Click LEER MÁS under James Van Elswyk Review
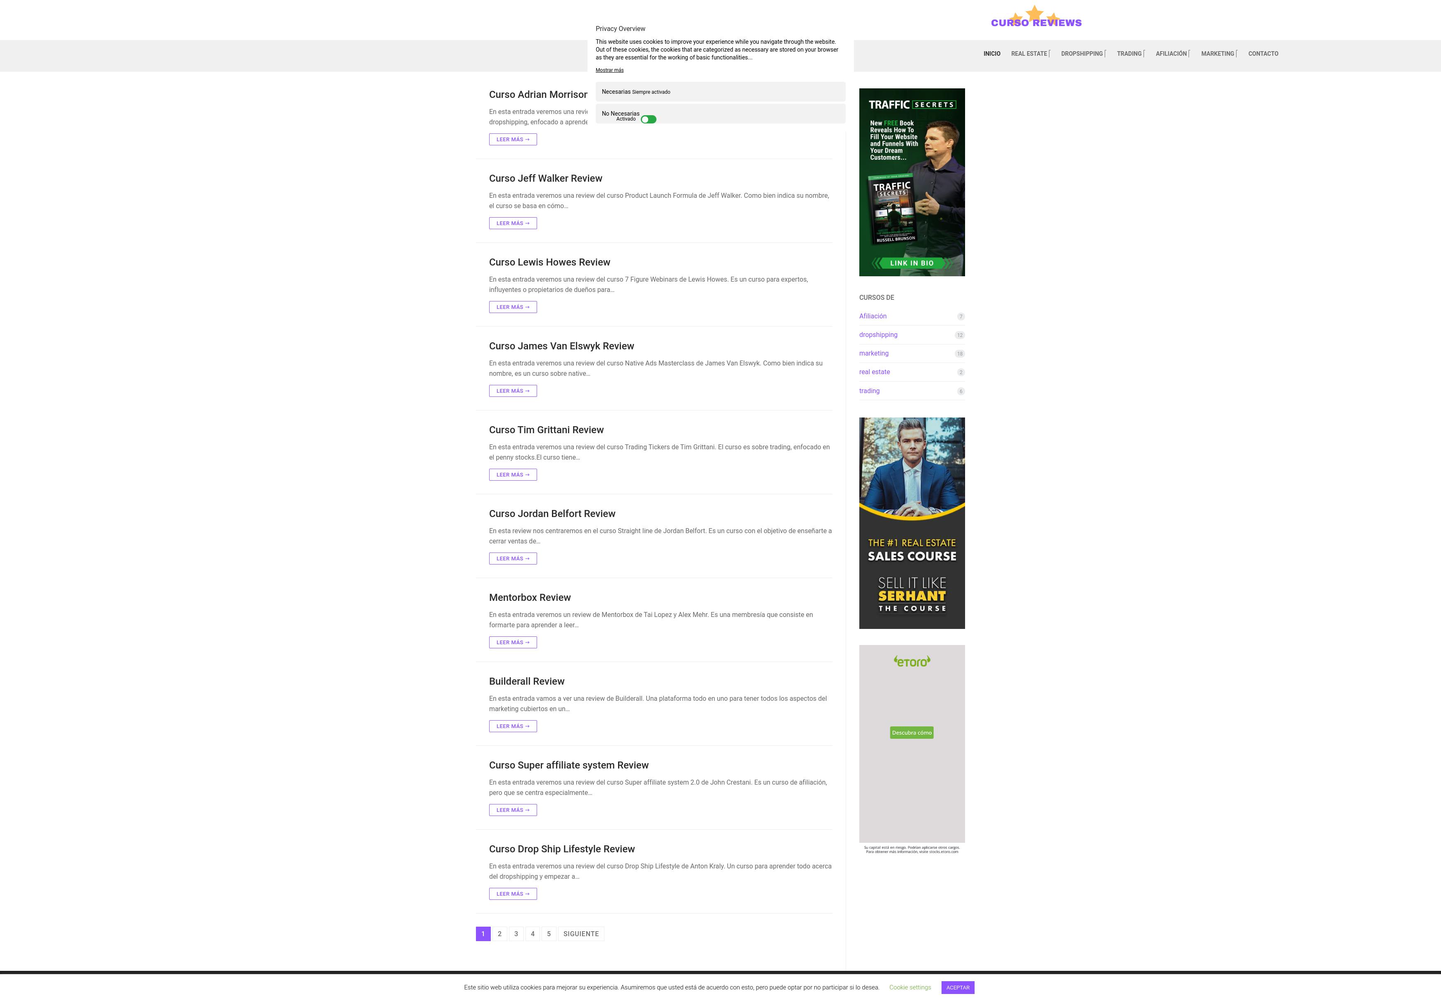The width and height of the screenshot is (1441, 1001). [513, 391]
